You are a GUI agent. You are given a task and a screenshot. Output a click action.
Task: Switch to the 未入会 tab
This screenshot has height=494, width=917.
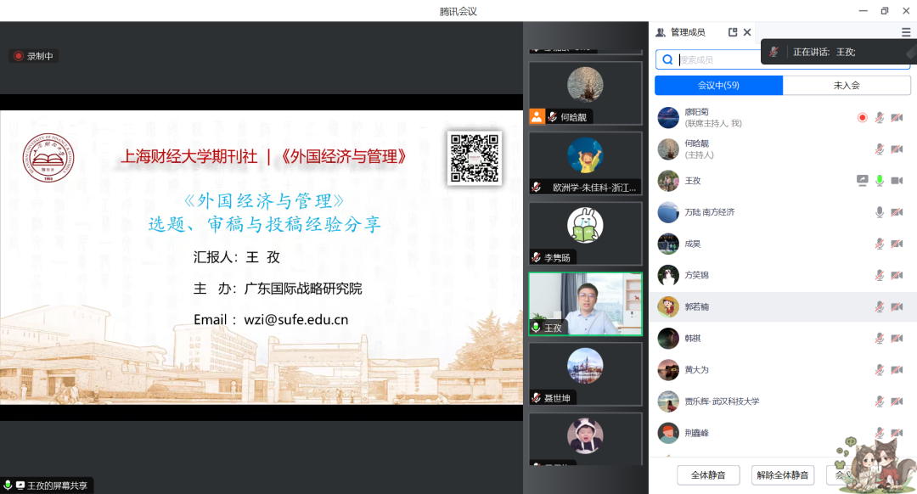pos(846,85)
